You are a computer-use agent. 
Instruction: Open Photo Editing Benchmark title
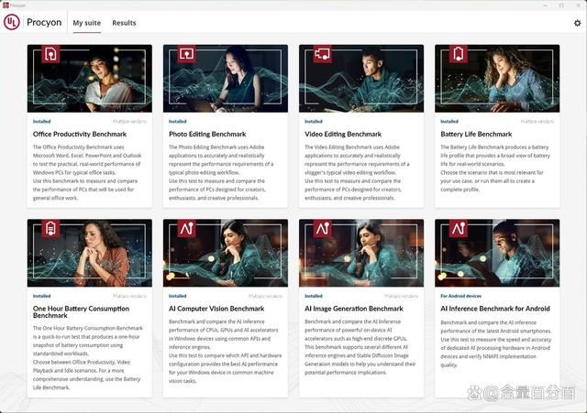pos(203,135)
